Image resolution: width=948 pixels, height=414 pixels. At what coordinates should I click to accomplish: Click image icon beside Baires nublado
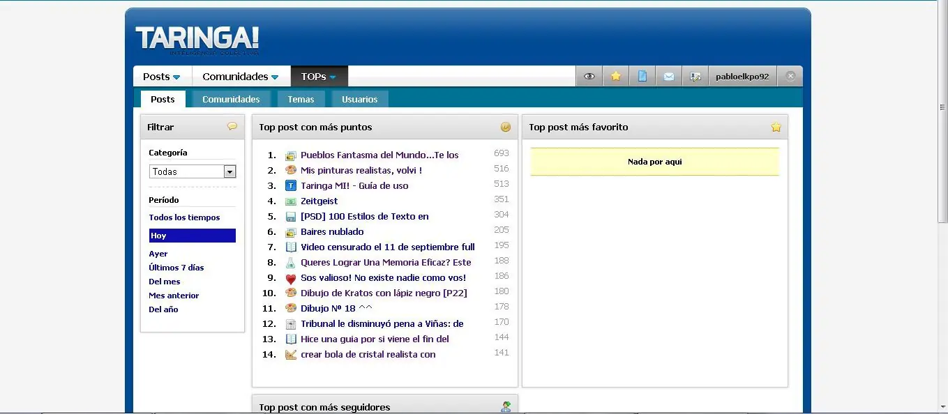click(291, 231)
